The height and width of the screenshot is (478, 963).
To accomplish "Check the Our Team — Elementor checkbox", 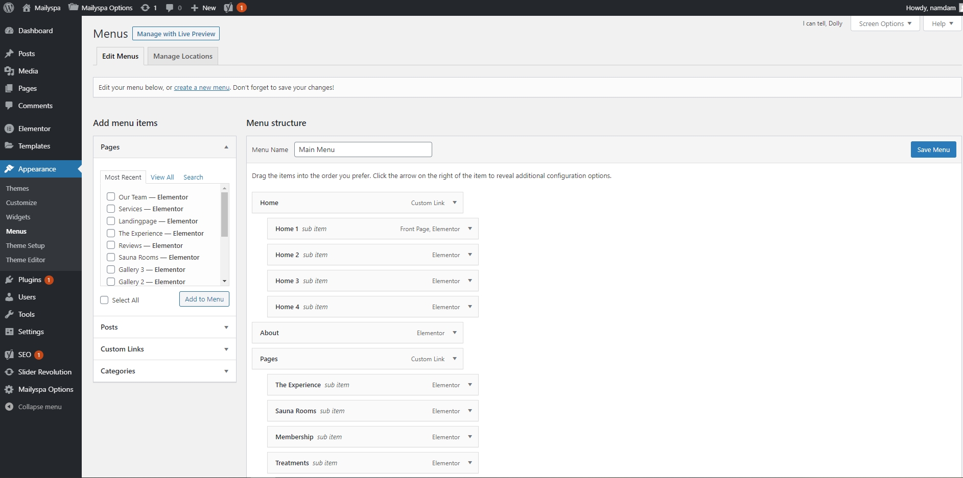I will (111, 196).
